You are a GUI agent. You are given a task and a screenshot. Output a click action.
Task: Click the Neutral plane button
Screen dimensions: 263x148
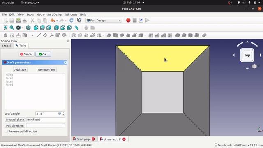click(15, 120)
